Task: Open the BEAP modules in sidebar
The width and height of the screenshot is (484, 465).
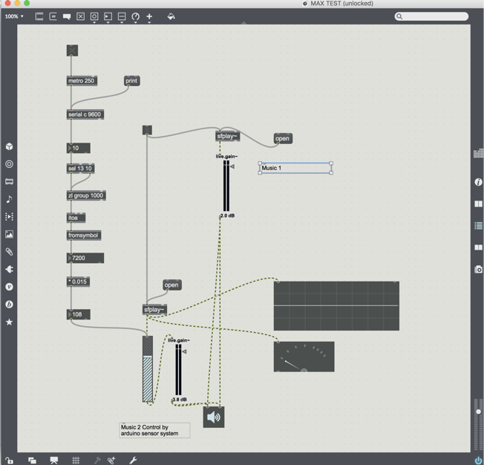Action: pos(9,305)
